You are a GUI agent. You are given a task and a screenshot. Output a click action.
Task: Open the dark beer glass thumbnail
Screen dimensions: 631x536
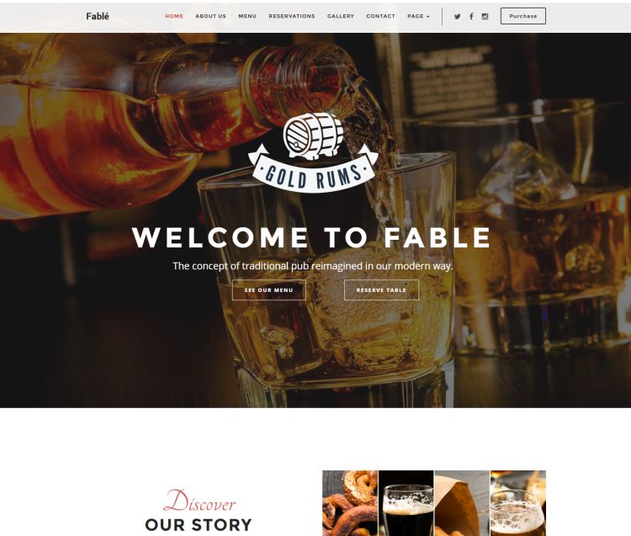406,503
